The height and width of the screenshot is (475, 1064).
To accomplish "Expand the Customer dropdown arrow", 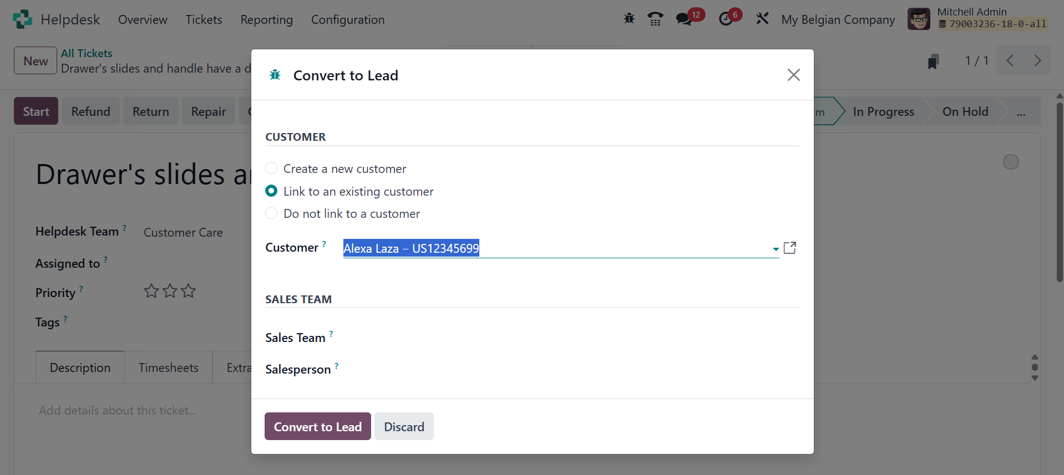I will coord(775,249).
